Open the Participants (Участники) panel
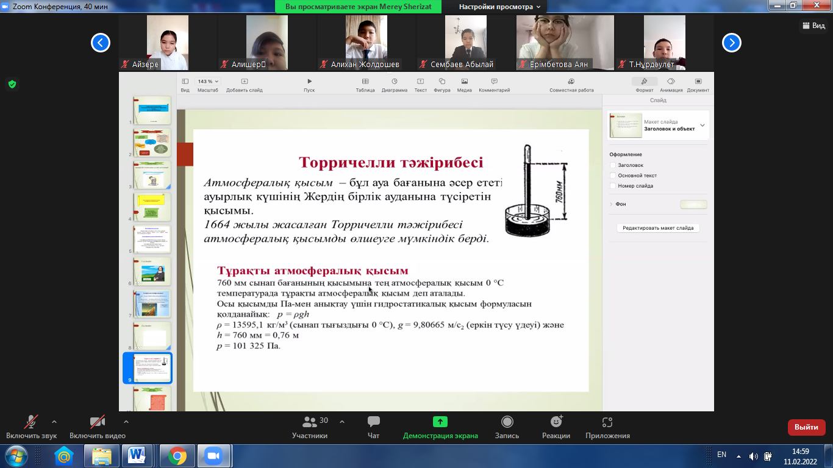 coord(310,422)
